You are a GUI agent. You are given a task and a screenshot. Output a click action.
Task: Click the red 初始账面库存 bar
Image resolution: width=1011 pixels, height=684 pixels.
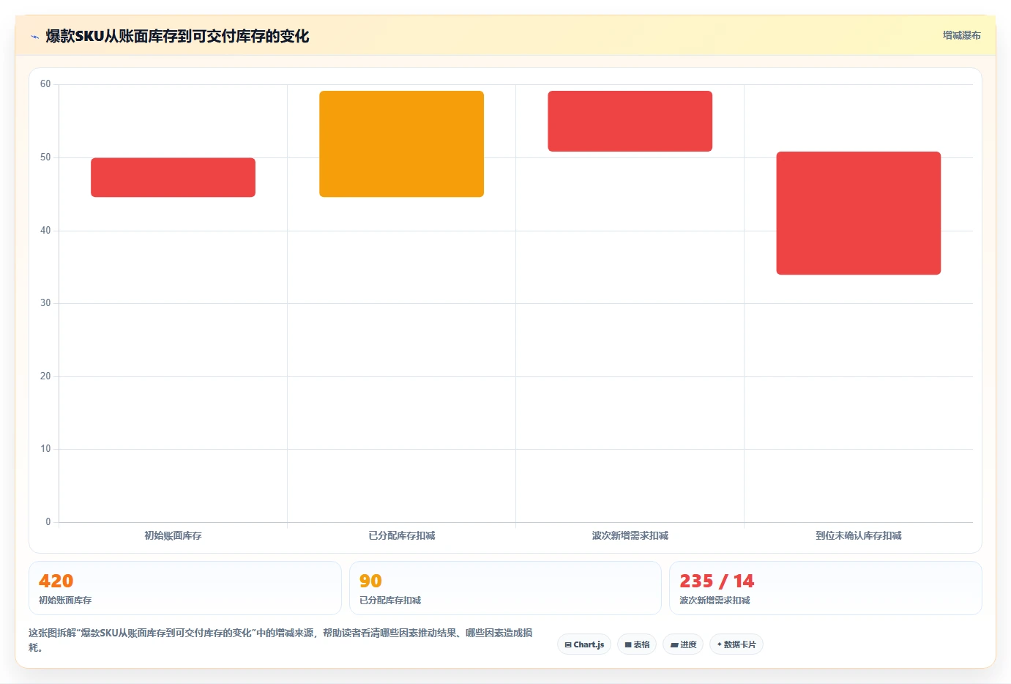173,177
